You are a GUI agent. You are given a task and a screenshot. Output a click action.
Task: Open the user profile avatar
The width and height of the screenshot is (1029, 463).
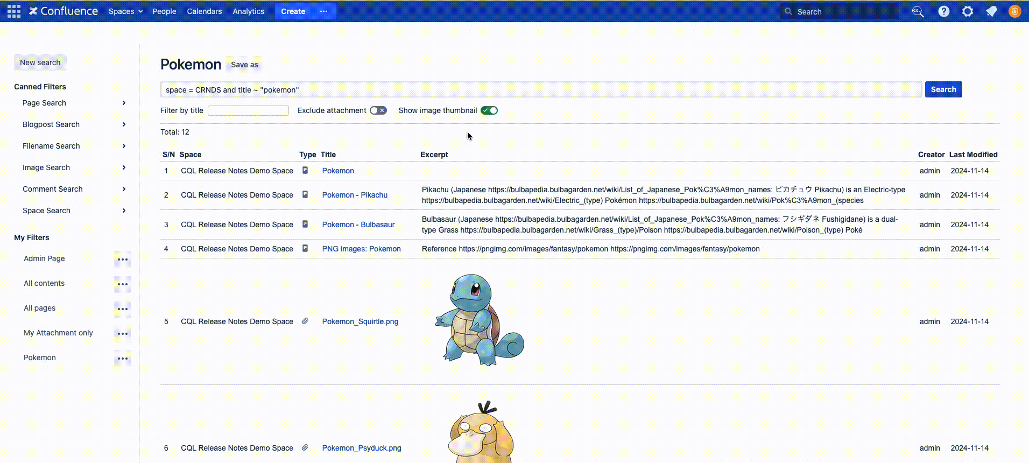[1014, 11]
